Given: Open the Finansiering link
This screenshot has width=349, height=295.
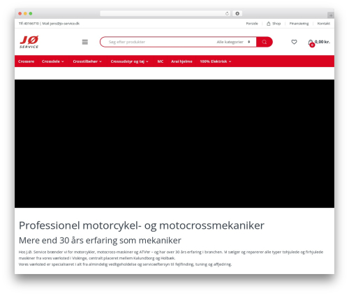Looking at the screenshot, I should (x=299, y=24).
